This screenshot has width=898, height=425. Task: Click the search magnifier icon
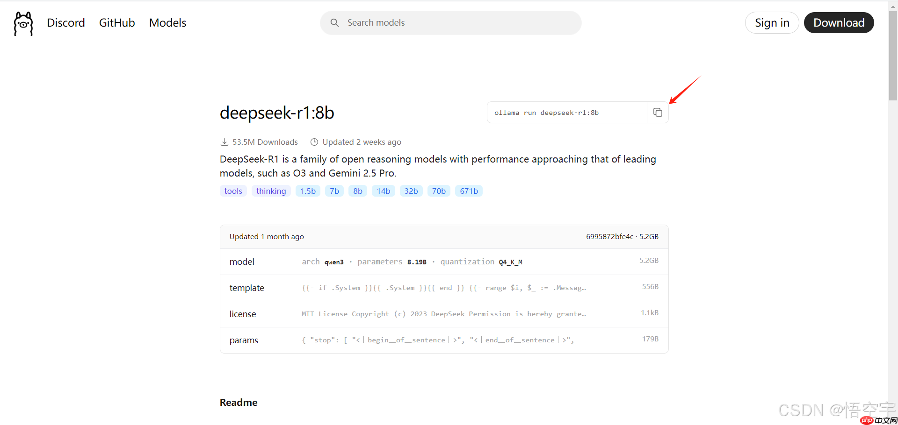point(334,23)
